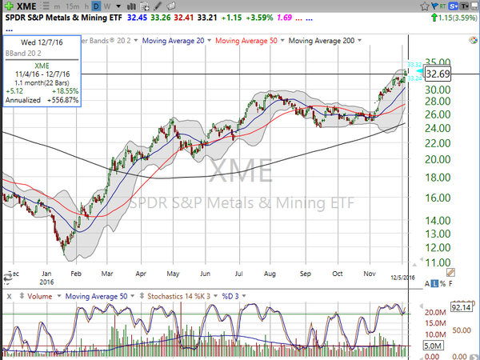This screenshot has width=480, height=360.
Task: Click the blue ellipsis after the 1.69 value
Action: pyautogui.click(x=309, y=19)
